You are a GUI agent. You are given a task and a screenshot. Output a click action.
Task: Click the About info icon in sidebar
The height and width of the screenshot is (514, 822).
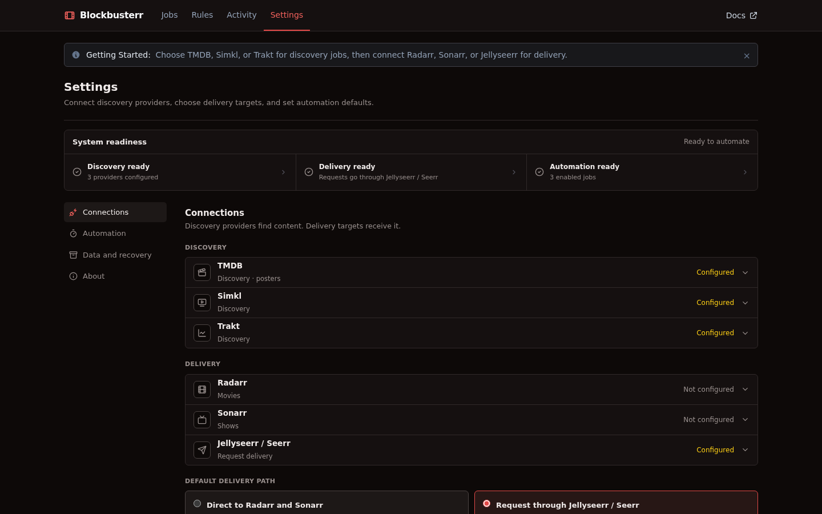pos(73,276)
